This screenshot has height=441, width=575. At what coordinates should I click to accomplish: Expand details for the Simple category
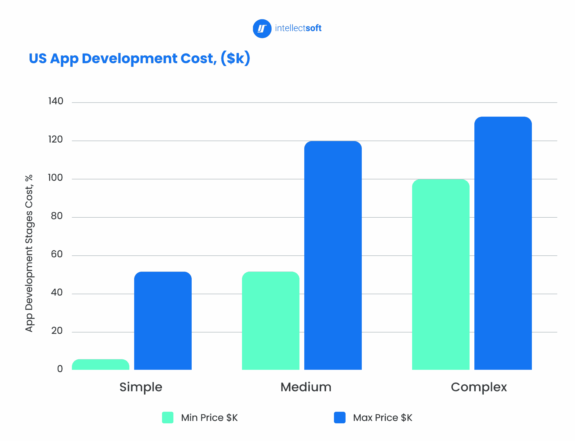point(140,387)
